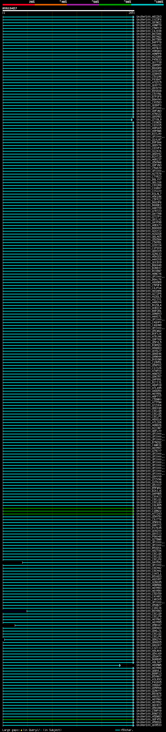Click the green alignment bar for UniRef100_Q6F451
The image size is (166, 732).
click(x=68, y=719)
